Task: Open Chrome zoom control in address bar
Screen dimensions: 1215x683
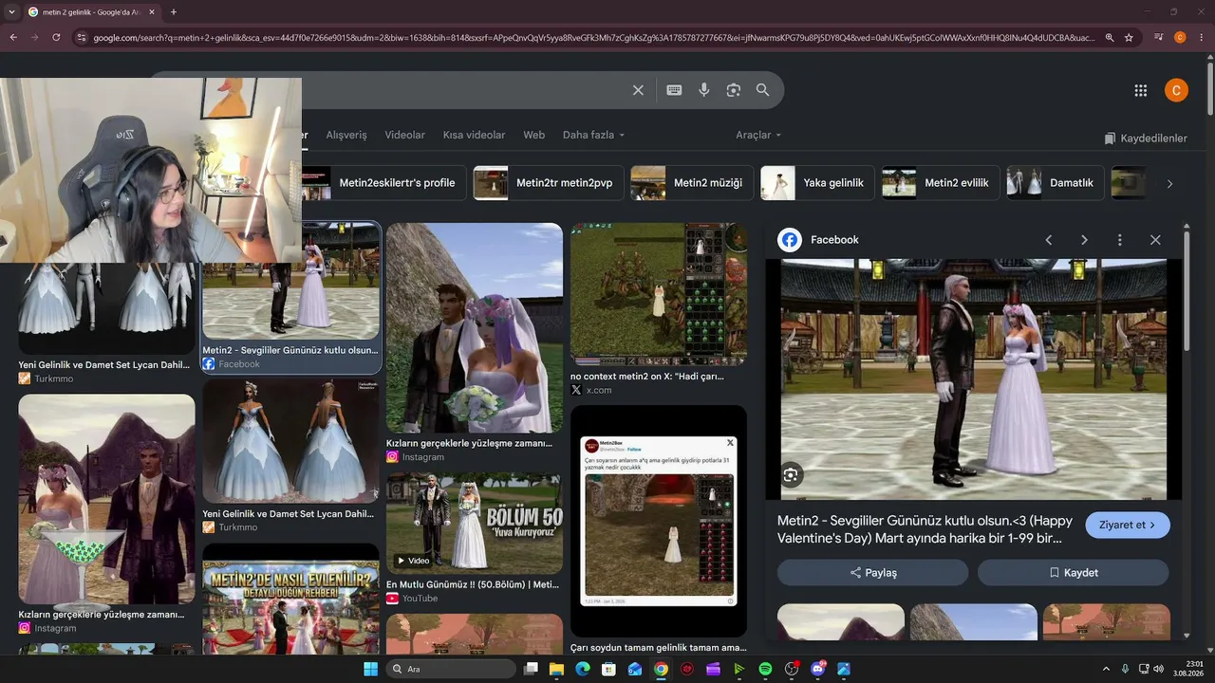Action: (1109, 37)
